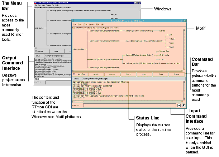Open the Poll menu in Motif window
The width and height of the screenshot is (219, 157).
click(98, 24)
